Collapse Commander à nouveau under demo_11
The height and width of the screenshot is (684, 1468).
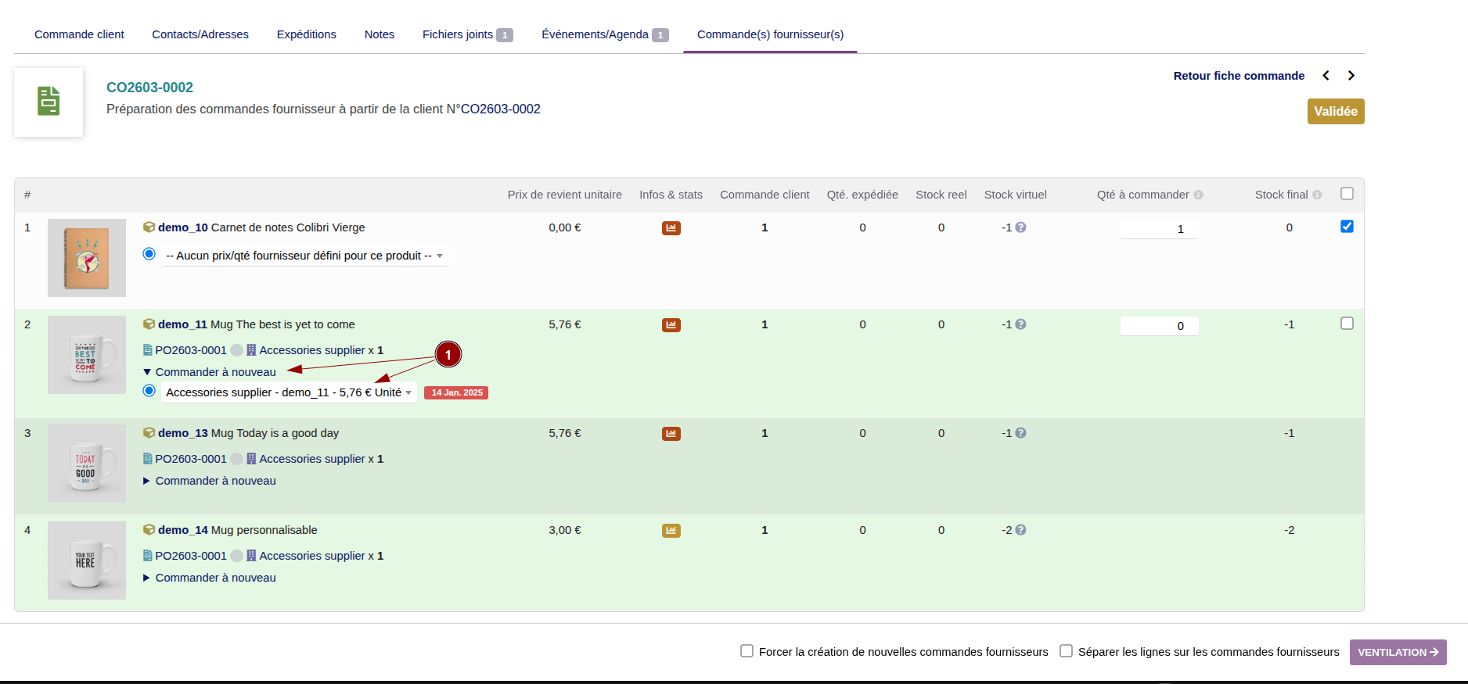(209, 372)
